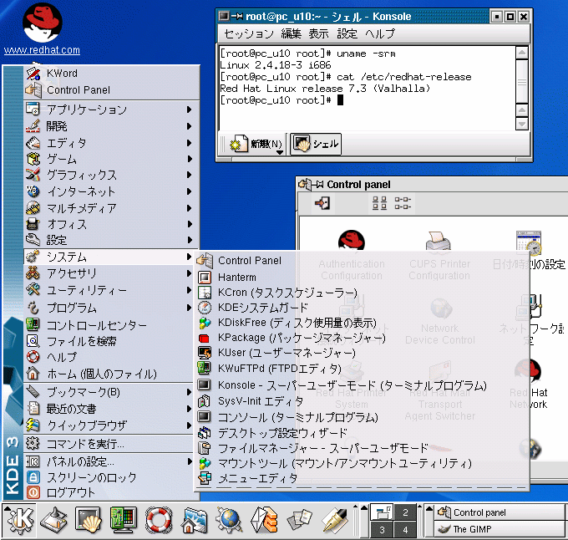Expand the 開発 submenu
The height and width of the screenshot is (540, 568).
coord(112,126)
